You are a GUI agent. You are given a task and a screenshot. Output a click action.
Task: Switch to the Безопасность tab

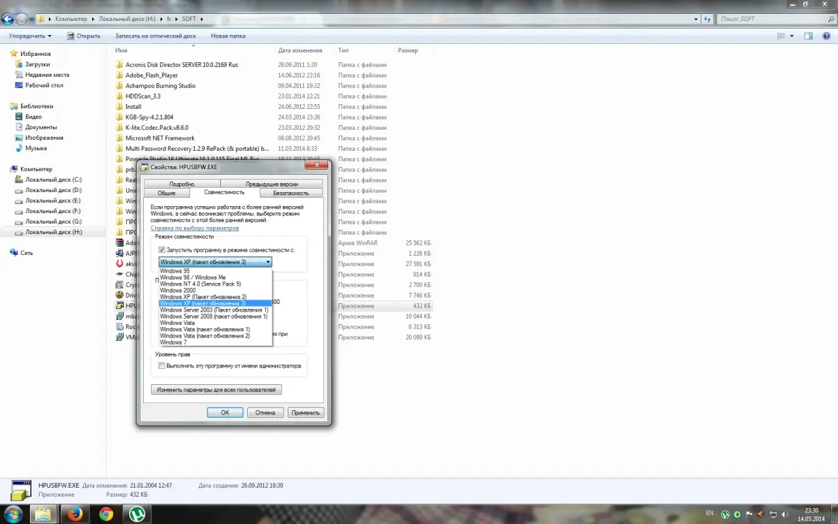291,193
